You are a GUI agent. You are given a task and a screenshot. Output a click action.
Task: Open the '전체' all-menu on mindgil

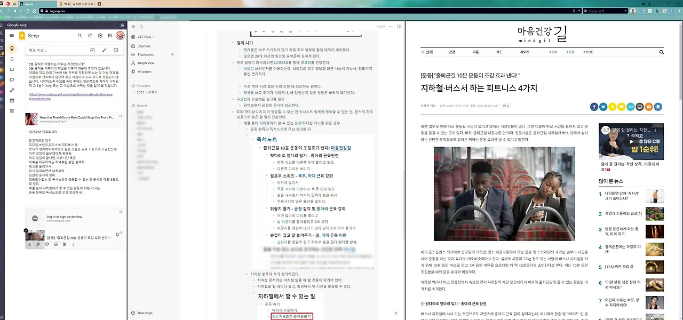tap(426, 52)
